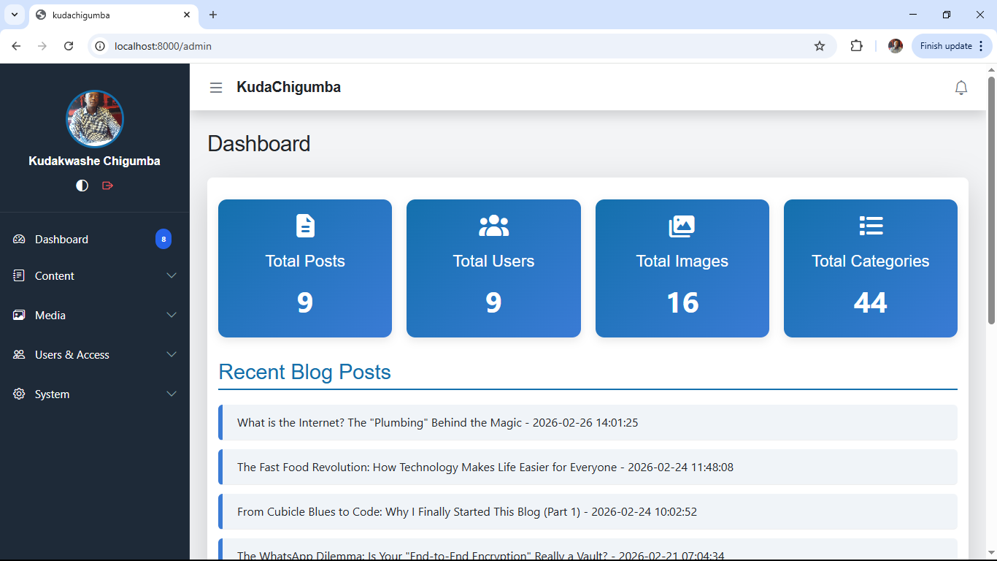The width and height of the screenshot is (997, 561).
Task: Open the notification bell
Action: 961,88
